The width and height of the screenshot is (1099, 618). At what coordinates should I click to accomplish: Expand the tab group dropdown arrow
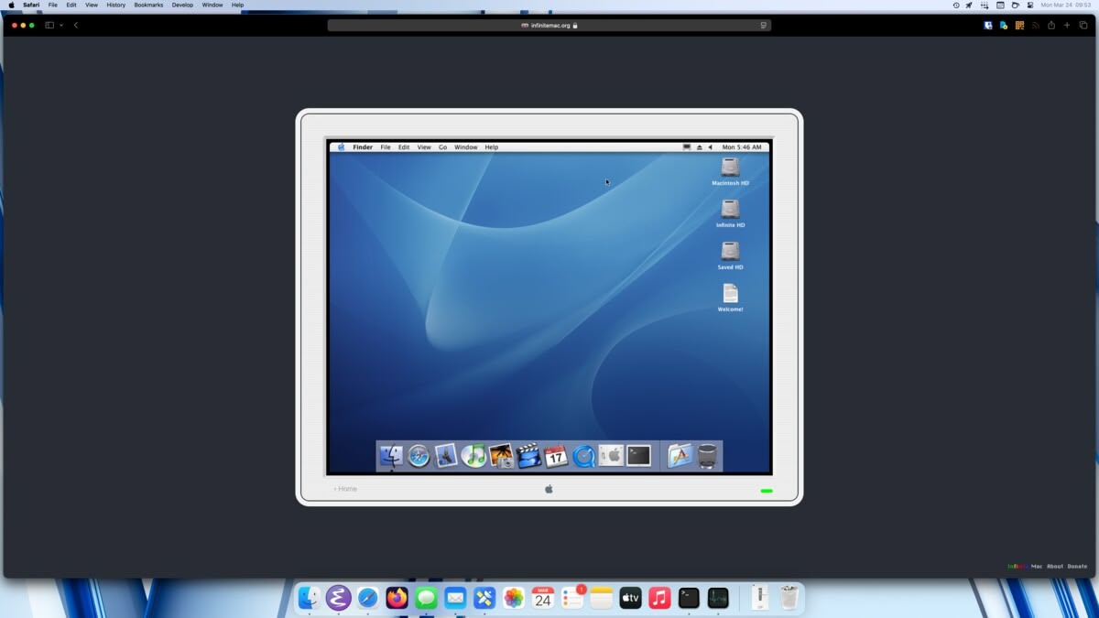click(x=61, y=26)
